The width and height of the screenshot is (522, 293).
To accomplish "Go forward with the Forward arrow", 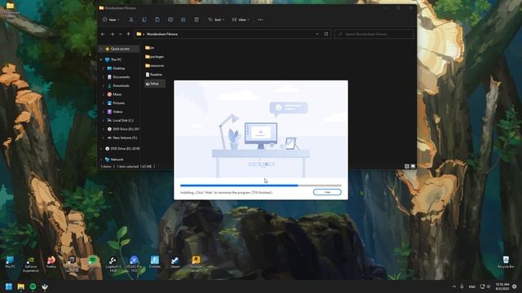I will pyautogui.click(x=113, y=34).
